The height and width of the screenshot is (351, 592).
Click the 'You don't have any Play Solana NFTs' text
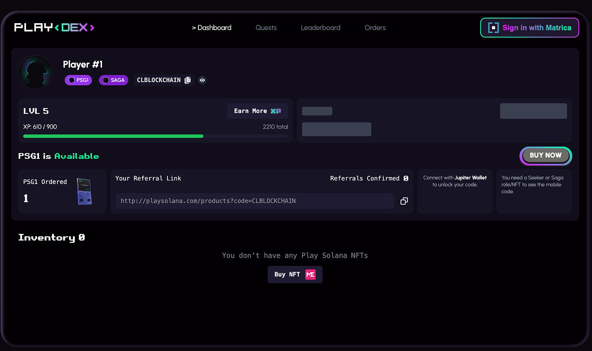[295, 255]
